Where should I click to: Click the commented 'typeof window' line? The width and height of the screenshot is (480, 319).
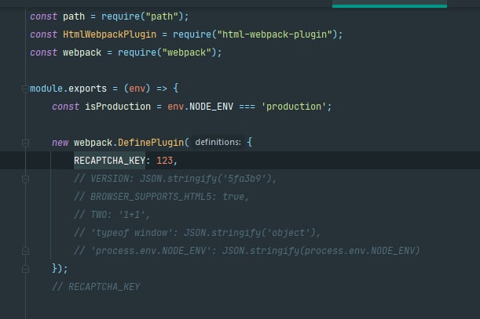click(x=197, y=233)
